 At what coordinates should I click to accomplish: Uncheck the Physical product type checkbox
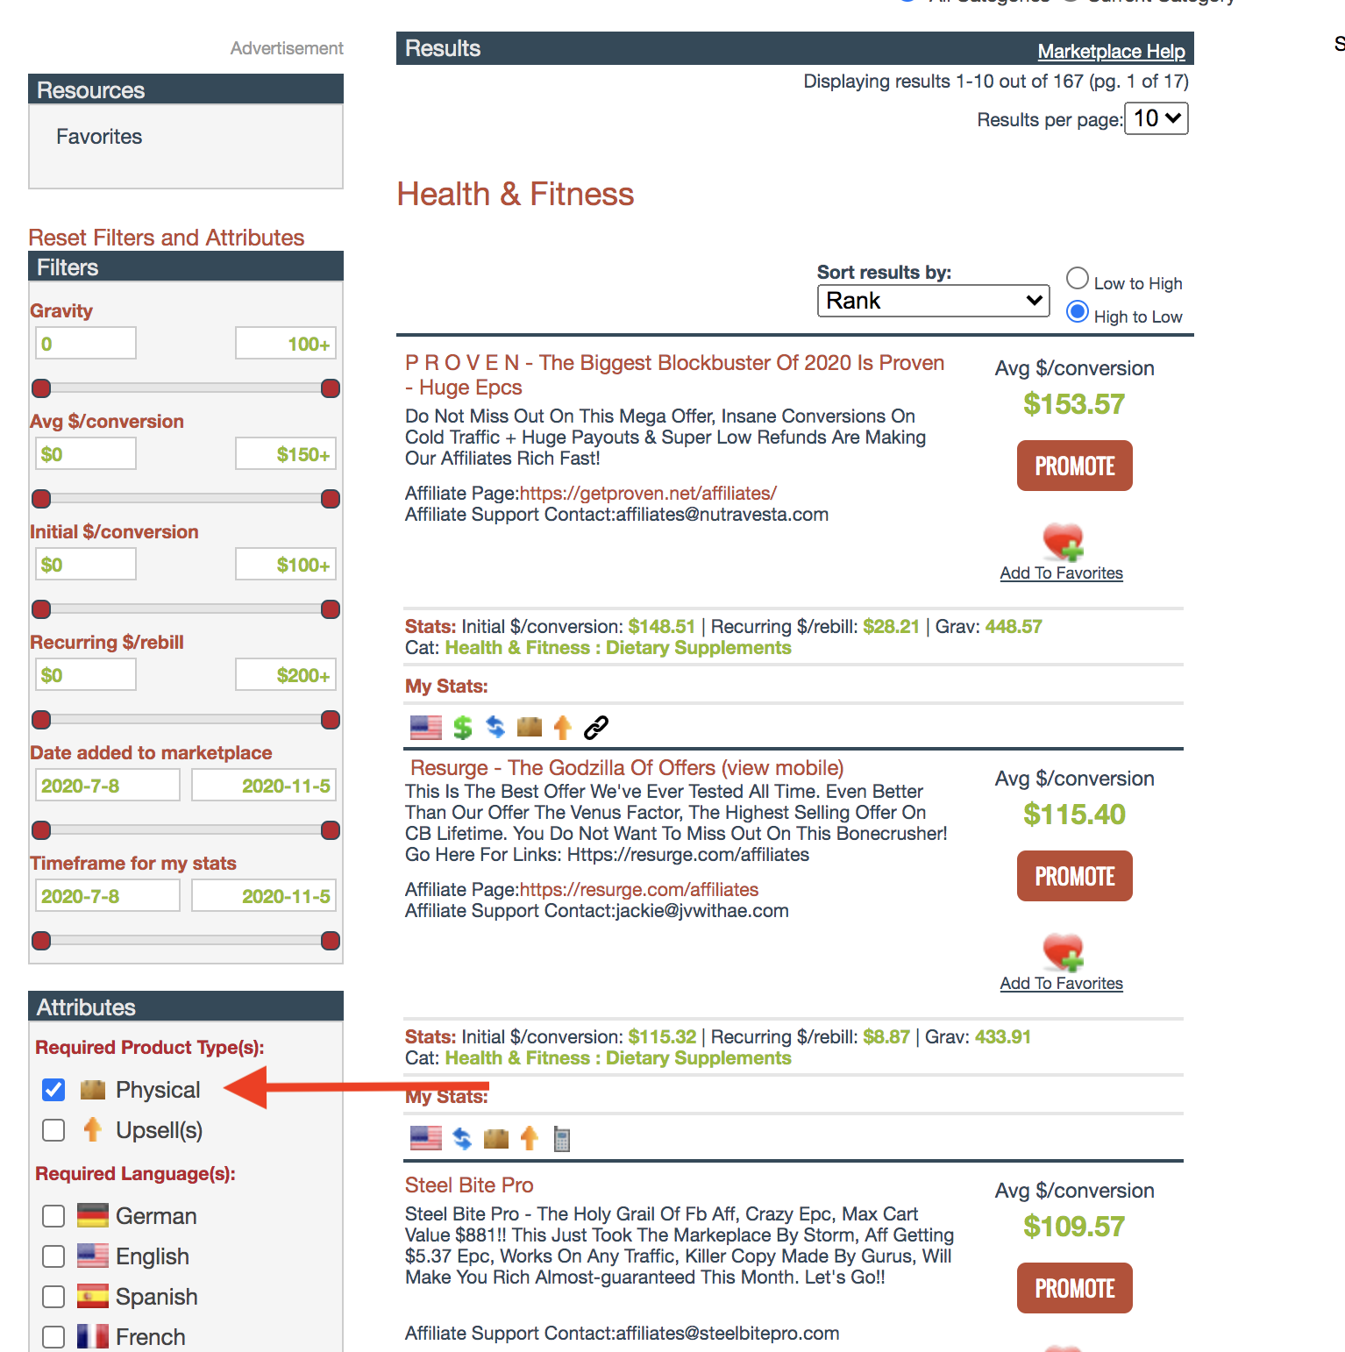[x=53, y=1090]
